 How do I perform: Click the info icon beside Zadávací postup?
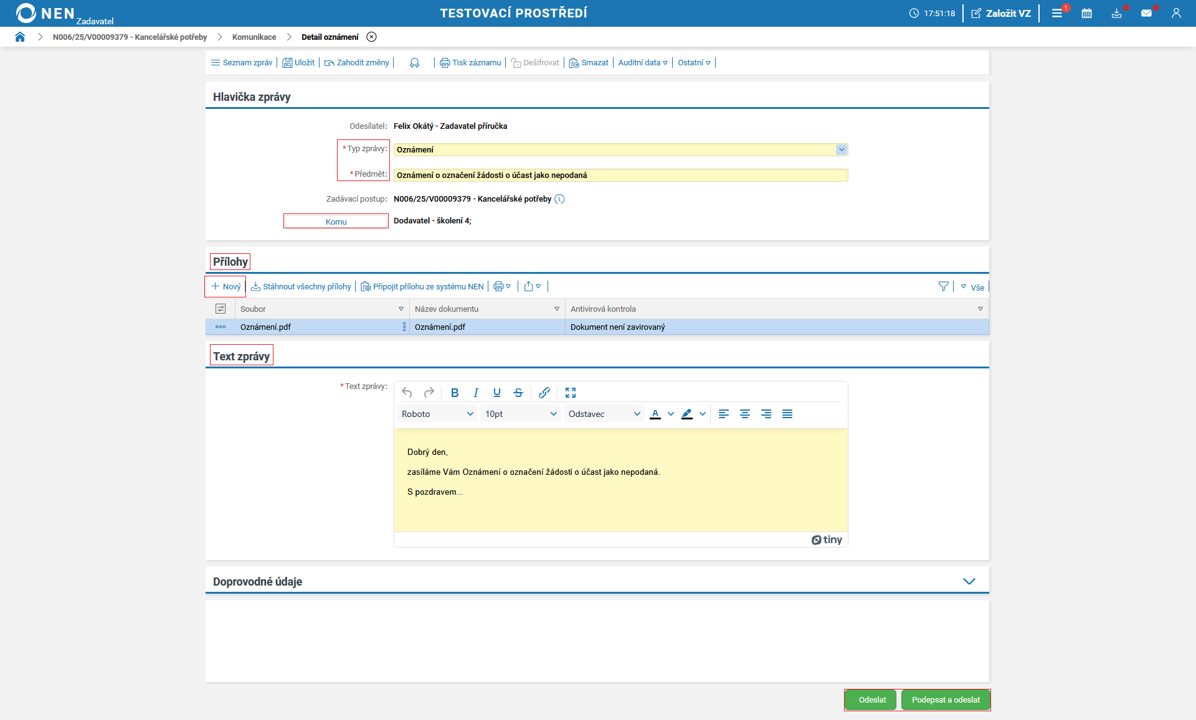559,199
